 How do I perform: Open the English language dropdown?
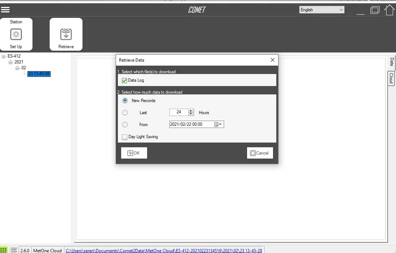321,9
